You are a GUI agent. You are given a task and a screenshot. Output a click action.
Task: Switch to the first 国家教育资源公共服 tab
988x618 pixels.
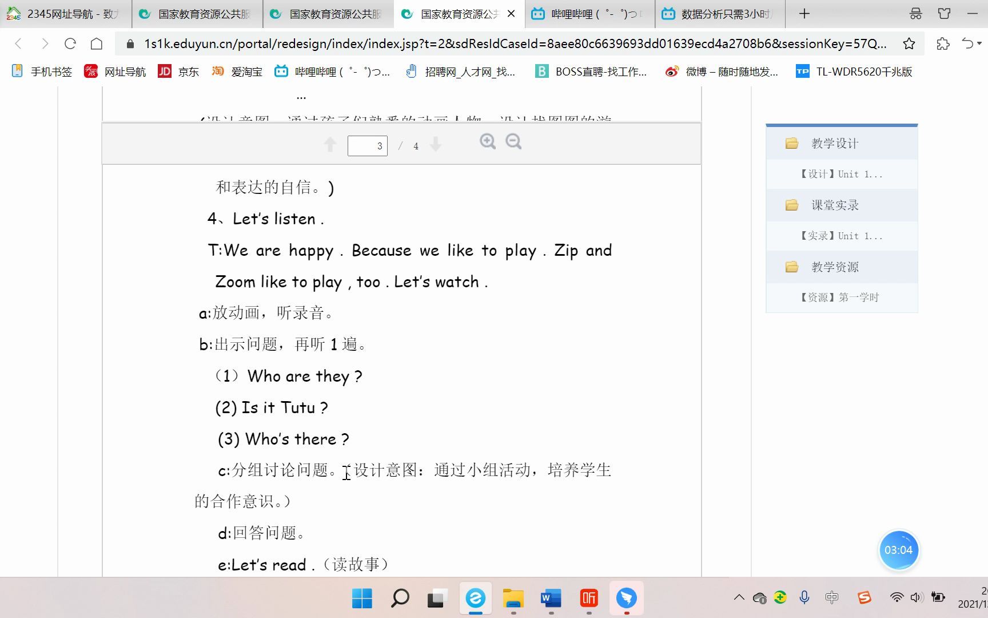pos(197,14)
